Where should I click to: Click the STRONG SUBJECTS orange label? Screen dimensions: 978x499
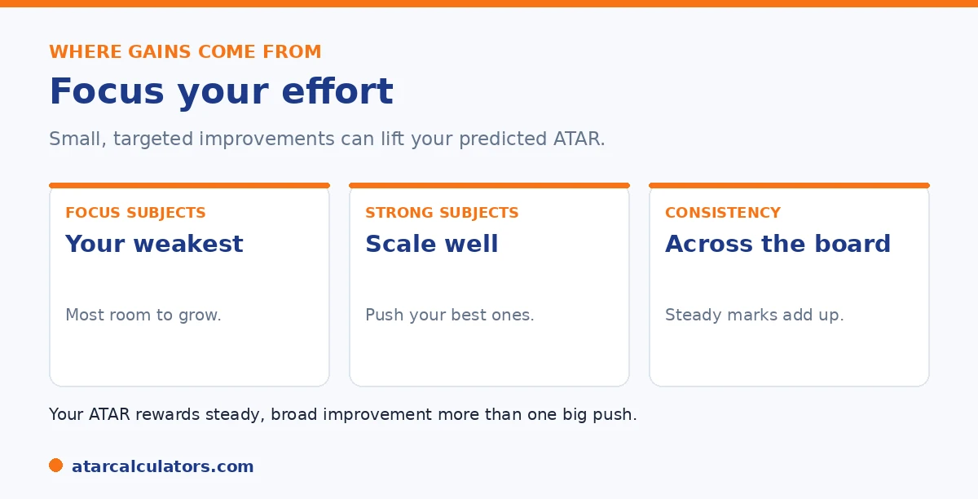coord(442,213)
